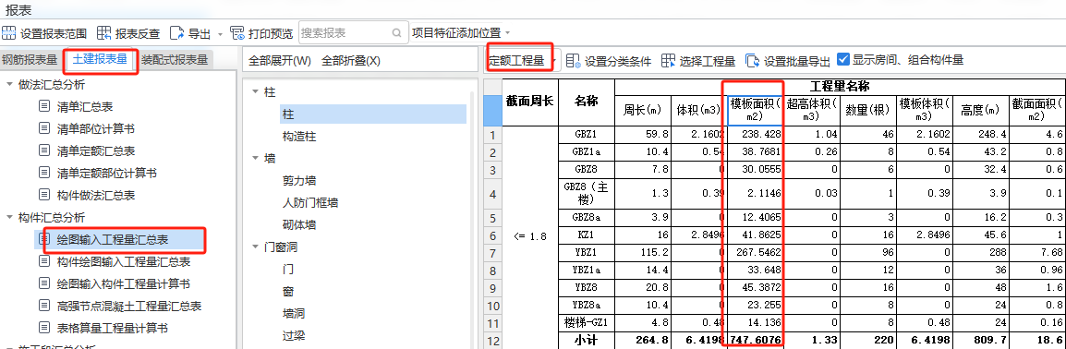Click the 设置报表范围 grid icon
Image resolution: width=1066 pixels, height=349 pixels.
pyautogui.click(x=9, y=32)
